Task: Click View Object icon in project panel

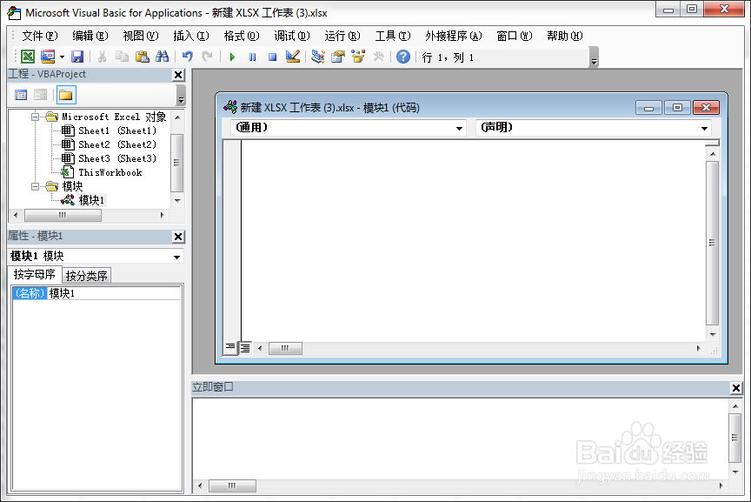Action: click(x=40, y=95)
